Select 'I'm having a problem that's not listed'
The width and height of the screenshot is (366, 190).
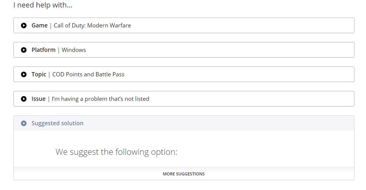(x=101, y=99)
